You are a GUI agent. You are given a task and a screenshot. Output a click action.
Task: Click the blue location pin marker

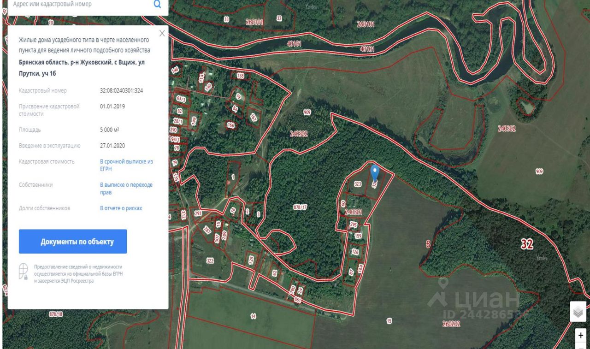pyautogui.click(x=375, y=174)
